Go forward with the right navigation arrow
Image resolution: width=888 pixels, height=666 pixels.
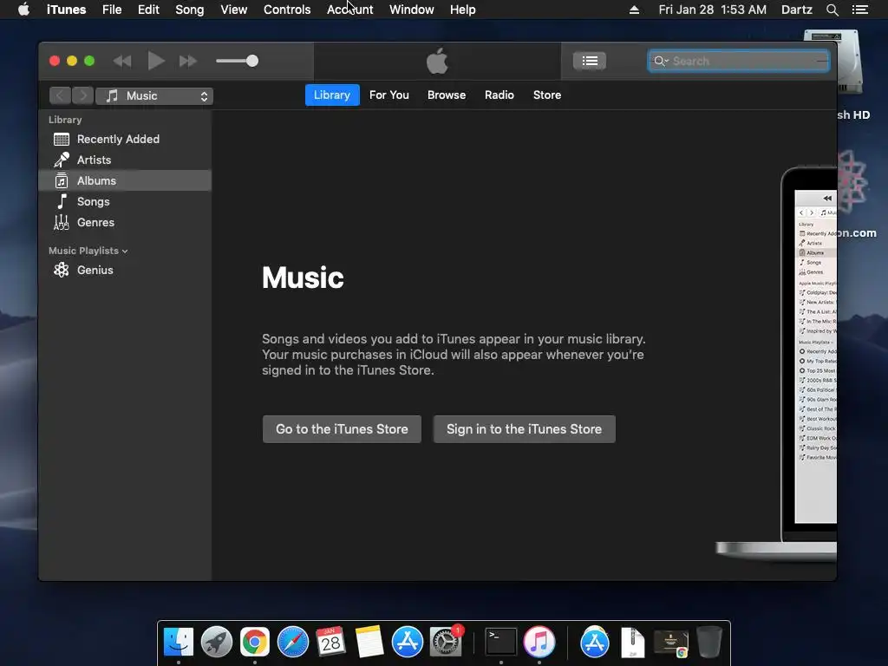coord(82,95)
